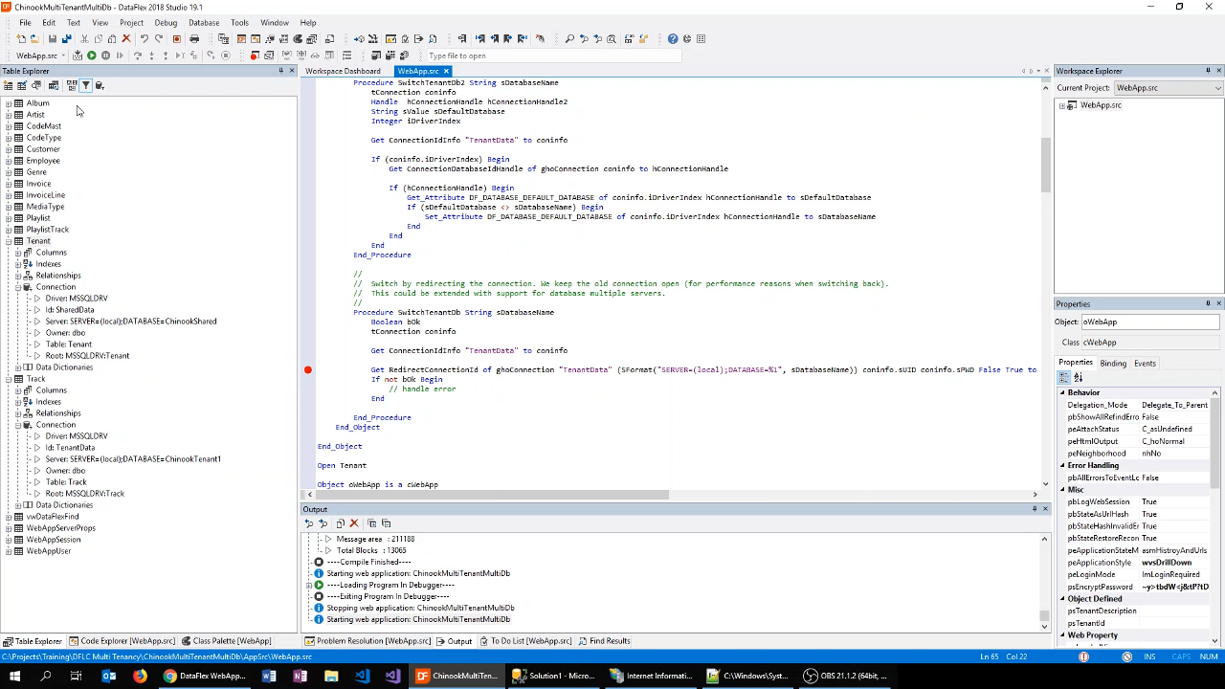This screenshot has width=1225, height=689.
Task: Click the Save file toolbar icon
Action: pos(52,39)
